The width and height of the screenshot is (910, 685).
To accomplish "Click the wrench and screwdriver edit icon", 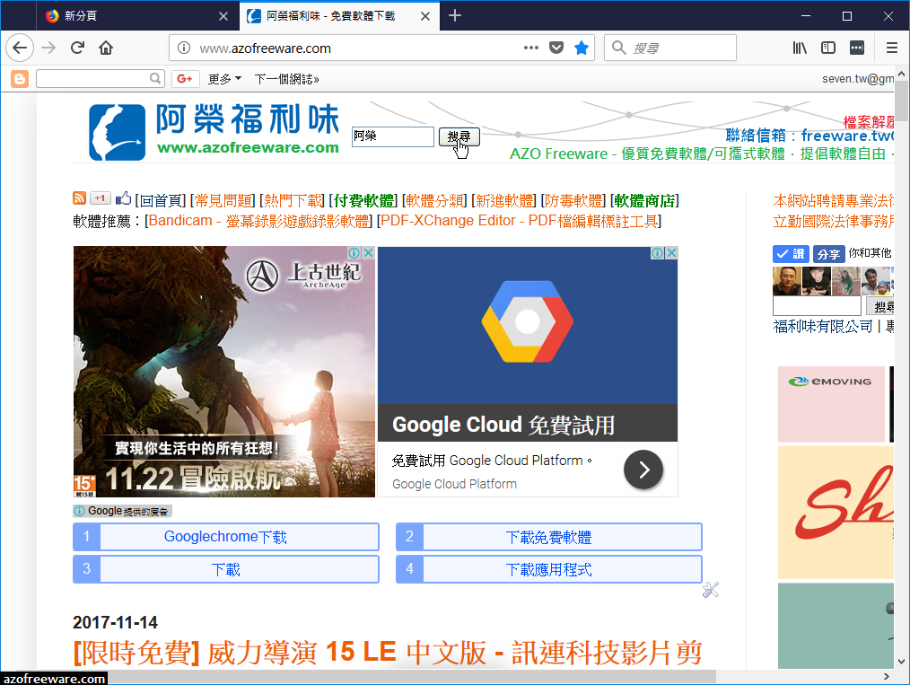I will coord(711,590).
